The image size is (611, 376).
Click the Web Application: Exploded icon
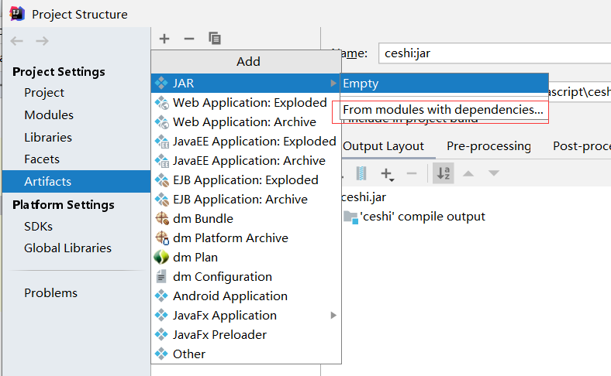pos(162,103)
